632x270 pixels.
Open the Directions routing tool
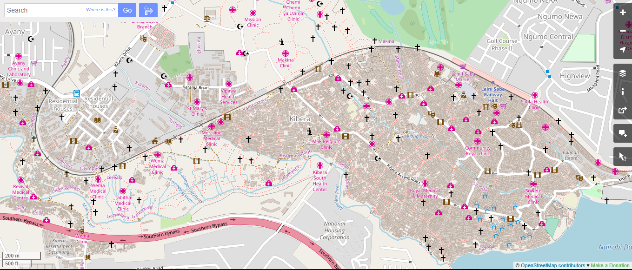148,10
